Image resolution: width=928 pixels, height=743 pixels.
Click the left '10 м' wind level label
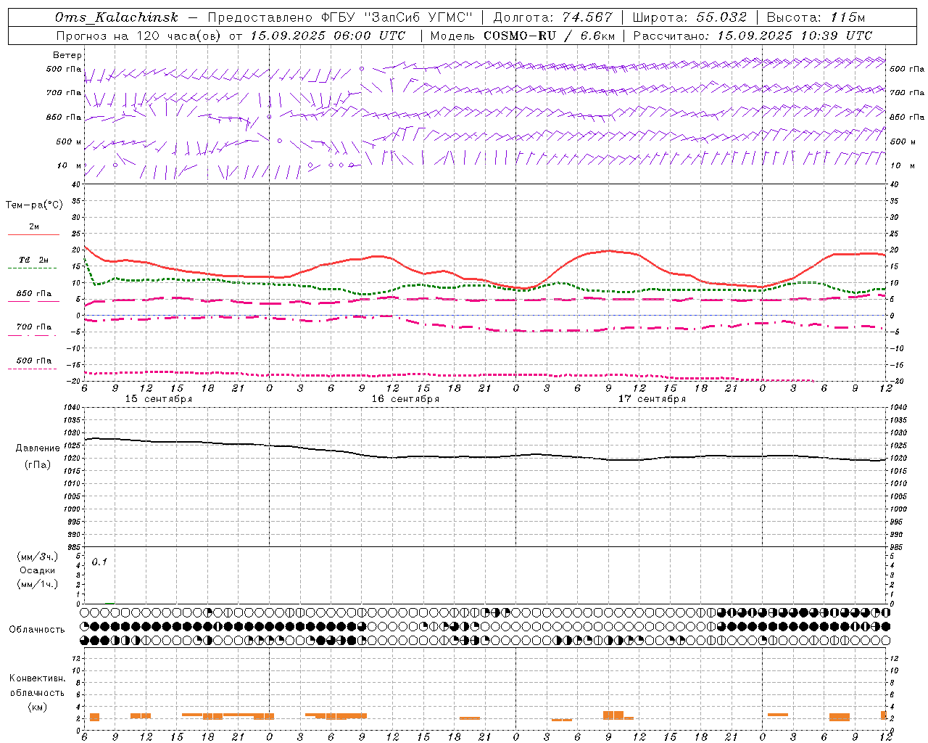70,165
